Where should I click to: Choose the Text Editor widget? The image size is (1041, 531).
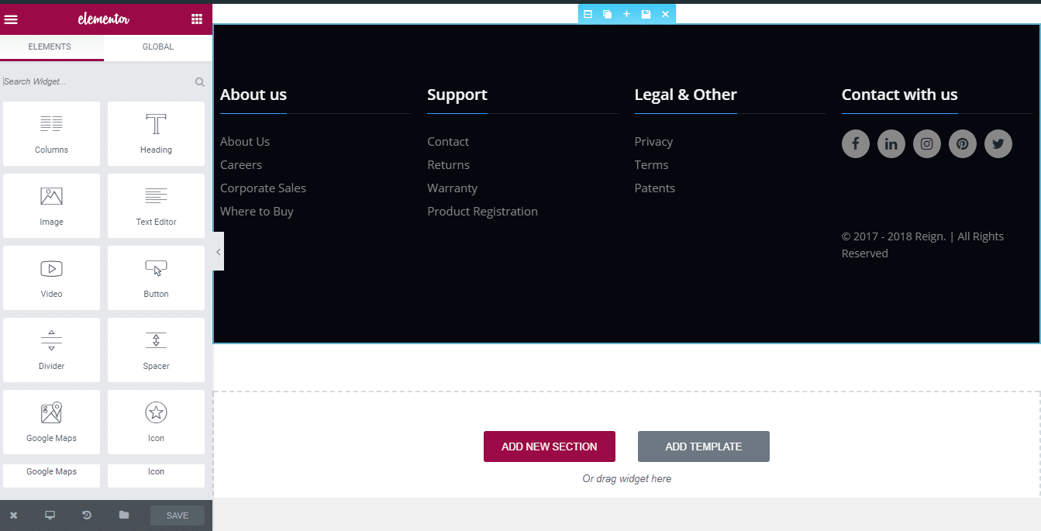tap(156, 205)
